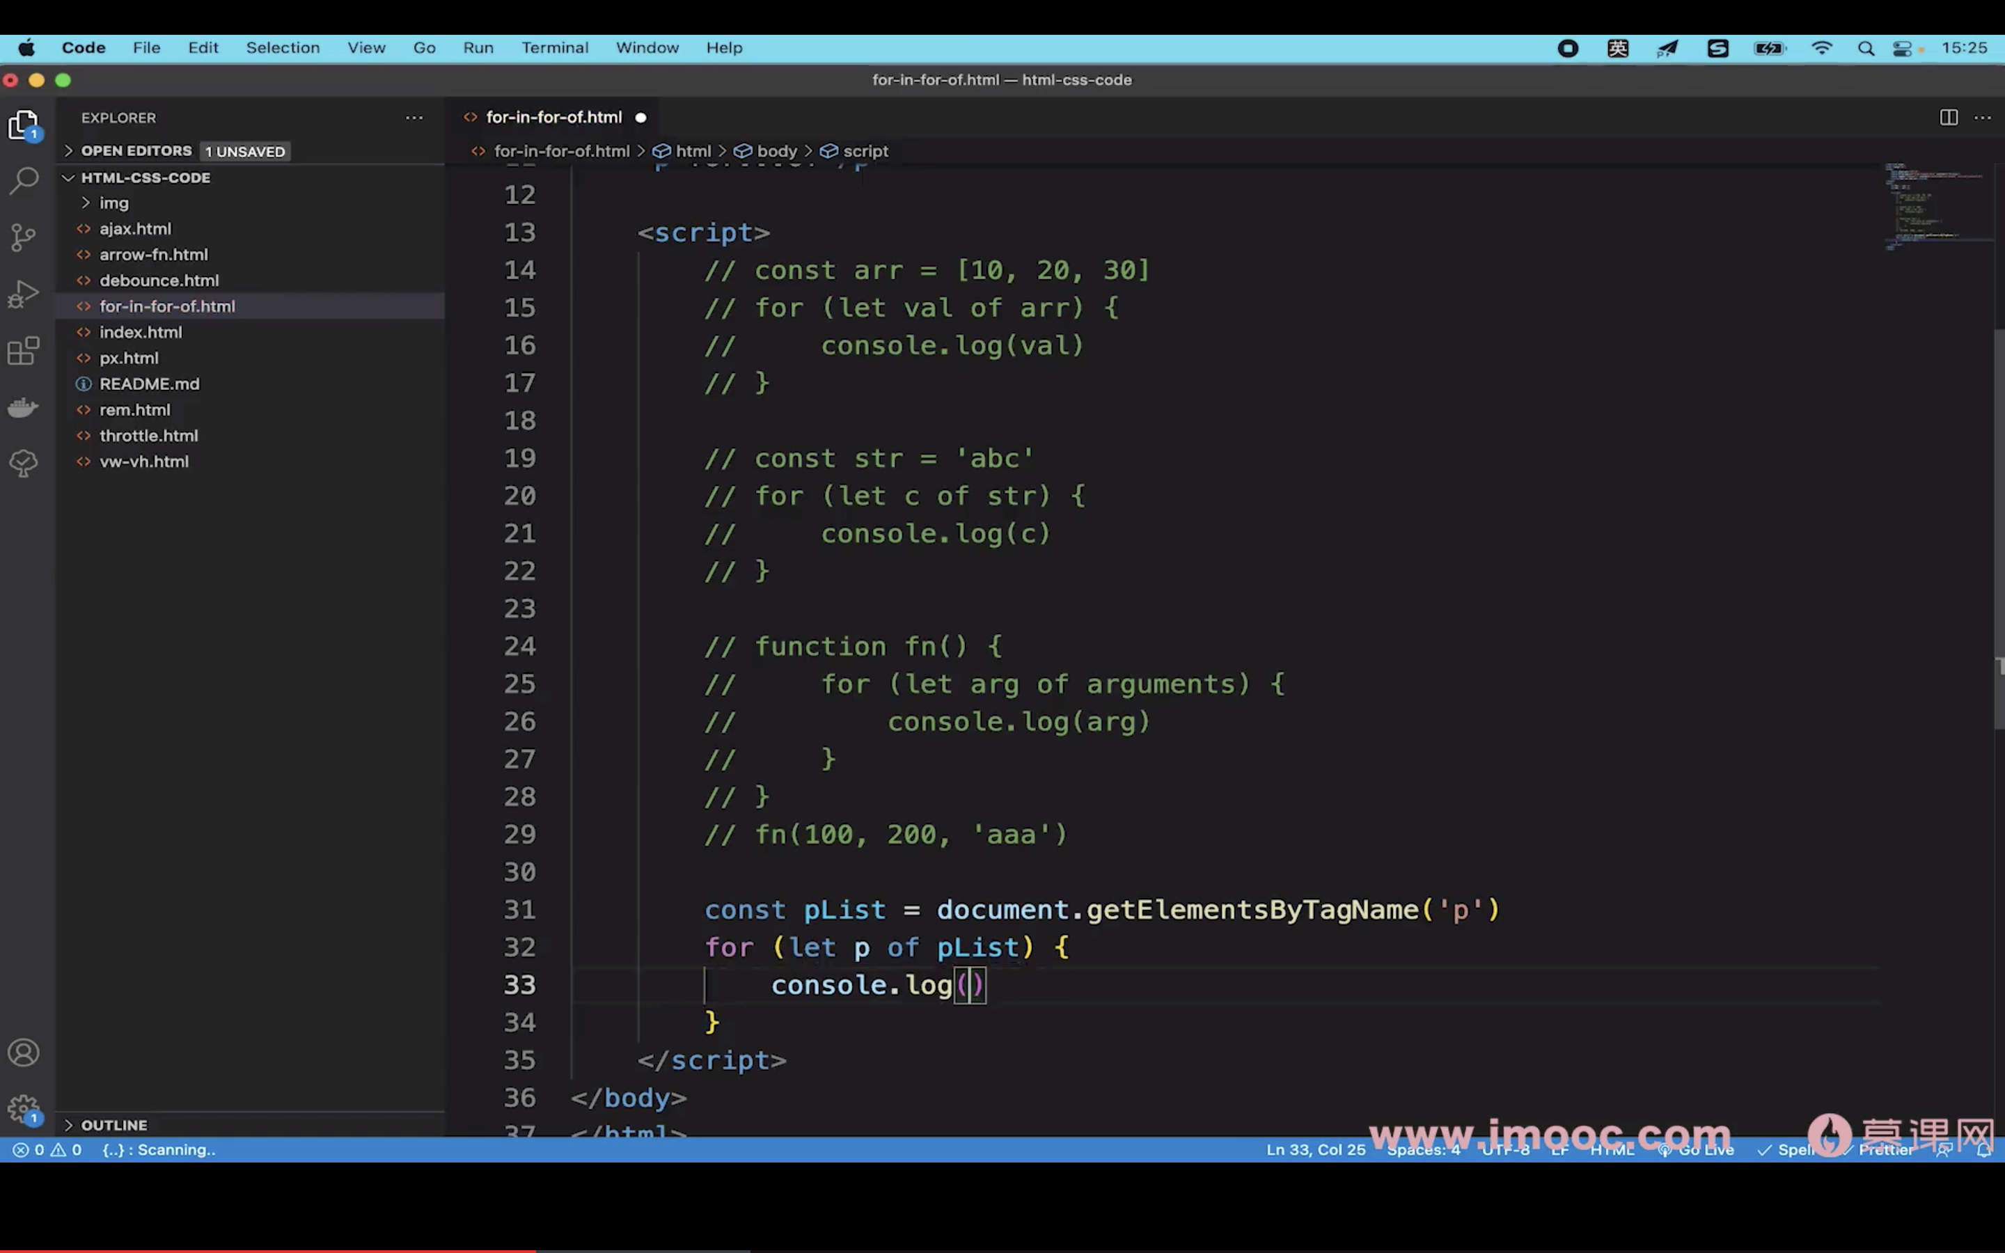Click the body breadcrumb item

point(776,152)
